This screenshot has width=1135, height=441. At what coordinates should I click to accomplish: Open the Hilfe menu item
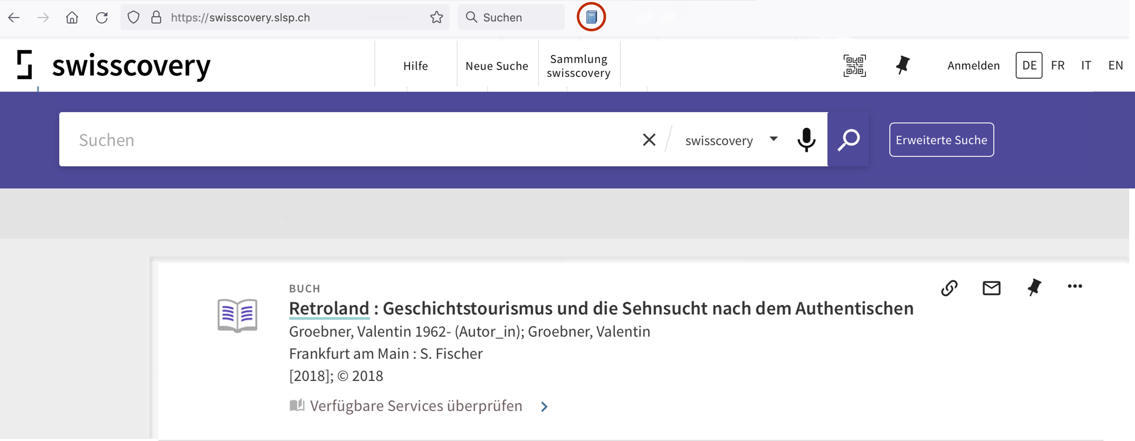click(415, 66)
